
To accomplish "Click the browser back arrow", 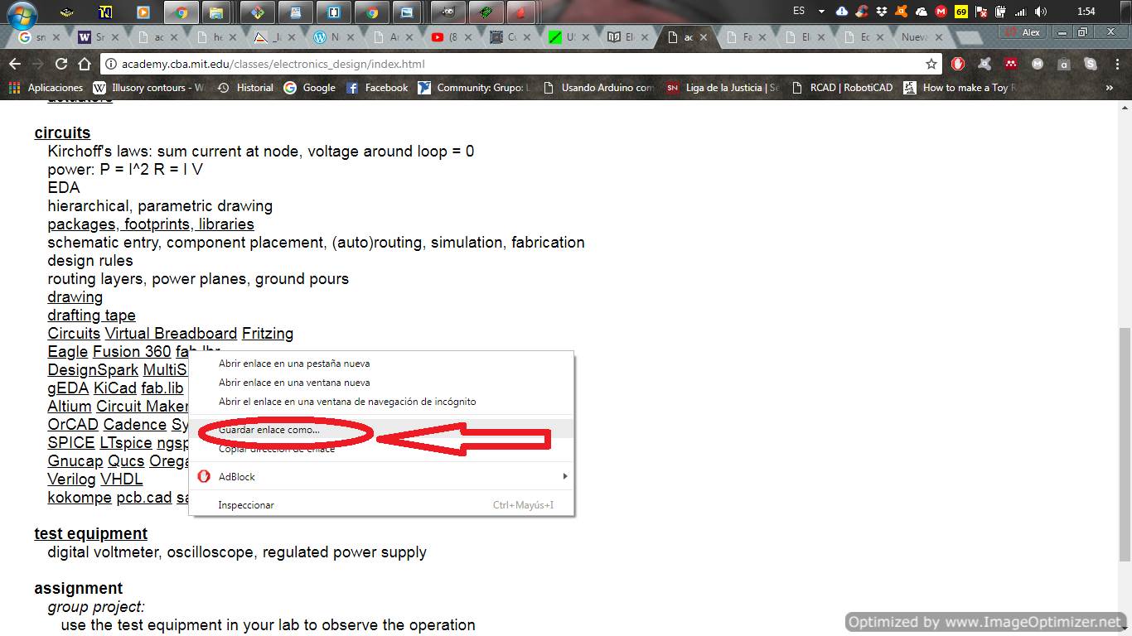I will [x=14, y=64].
